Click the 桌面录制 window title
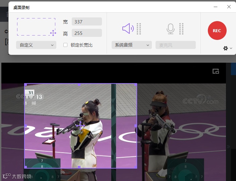Viewport: 236px width, 181px height. [21, 7]
